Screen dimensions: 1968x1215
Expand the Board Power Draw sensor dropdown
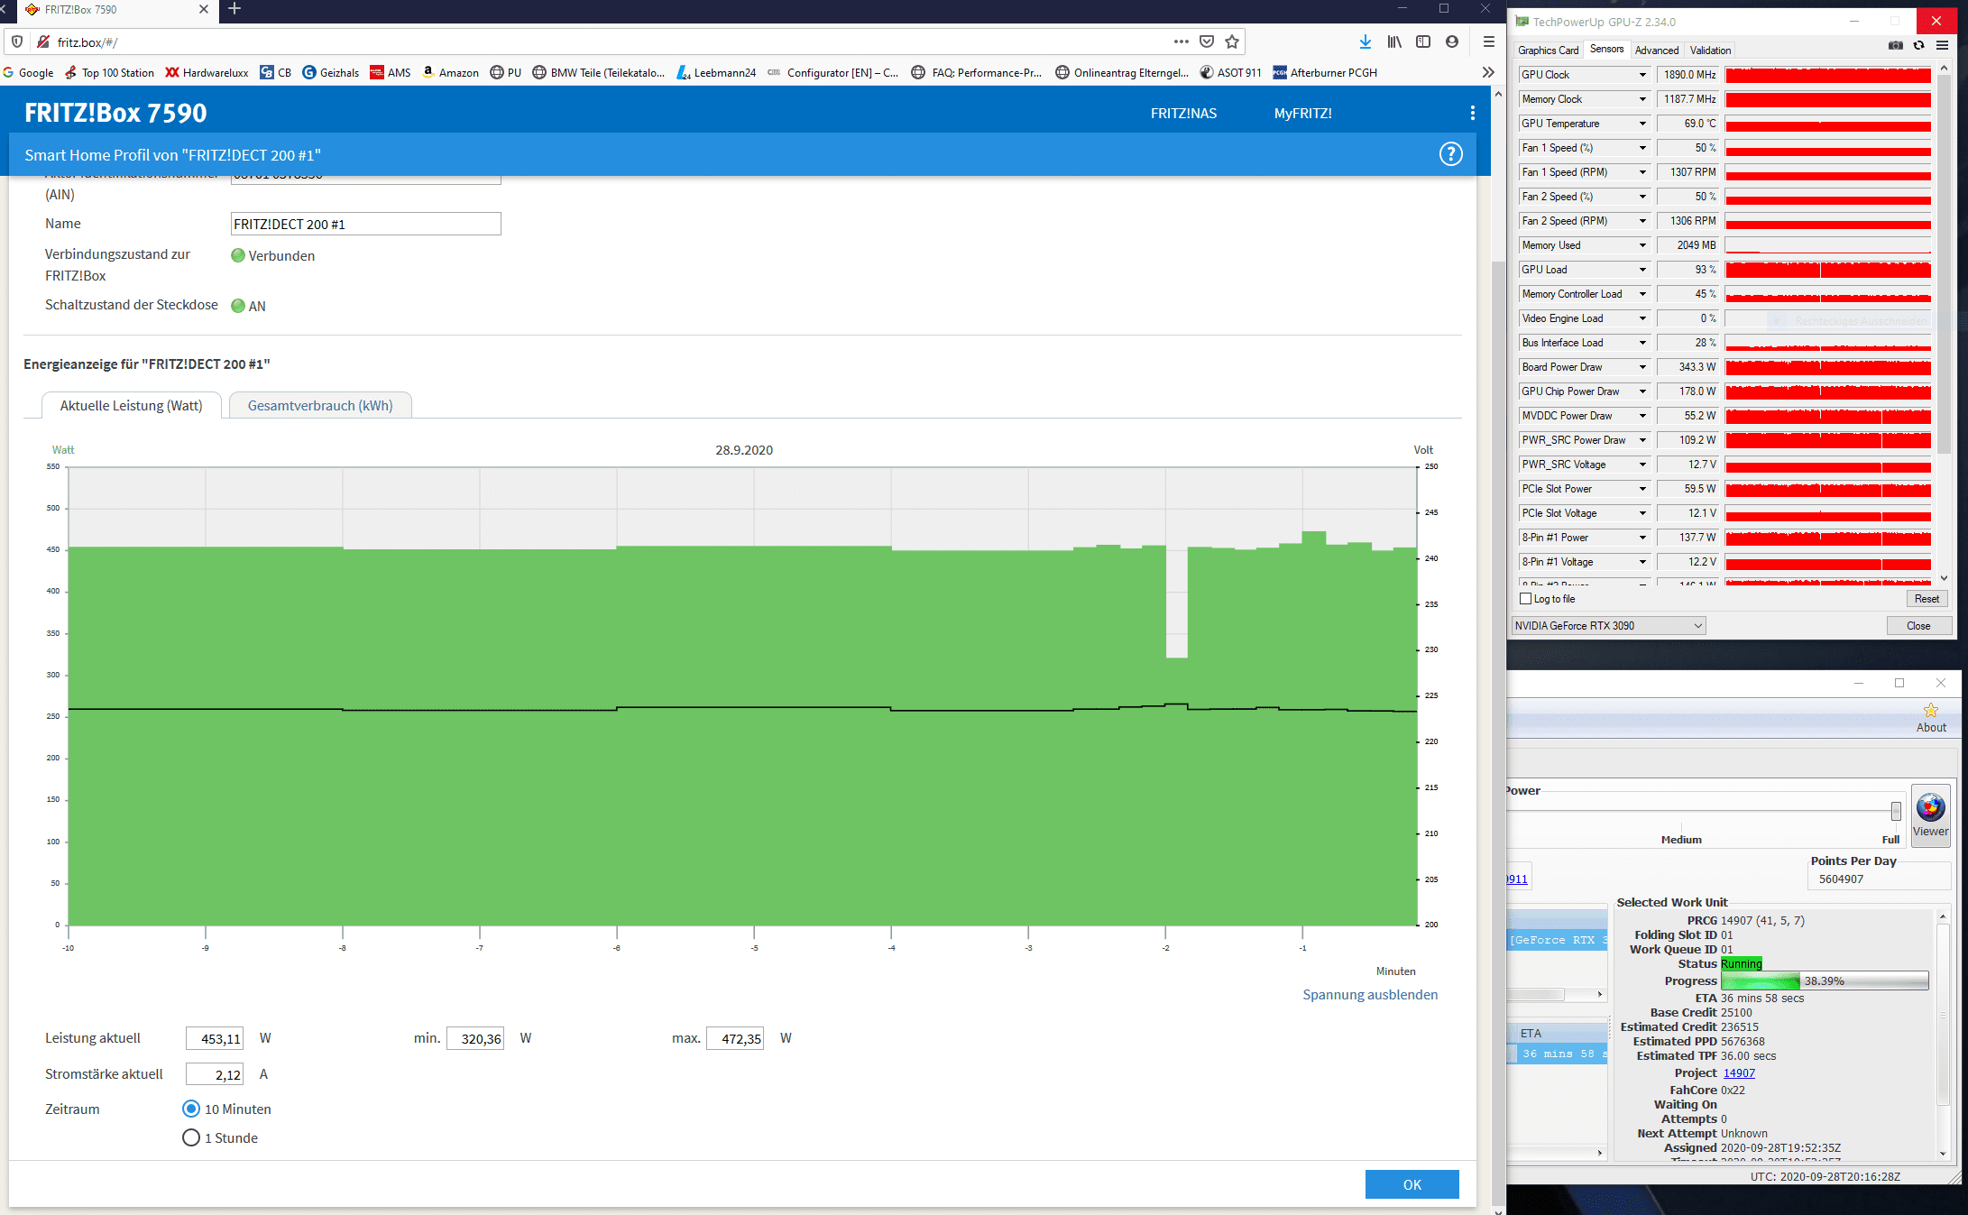(x=1642, y=367)
